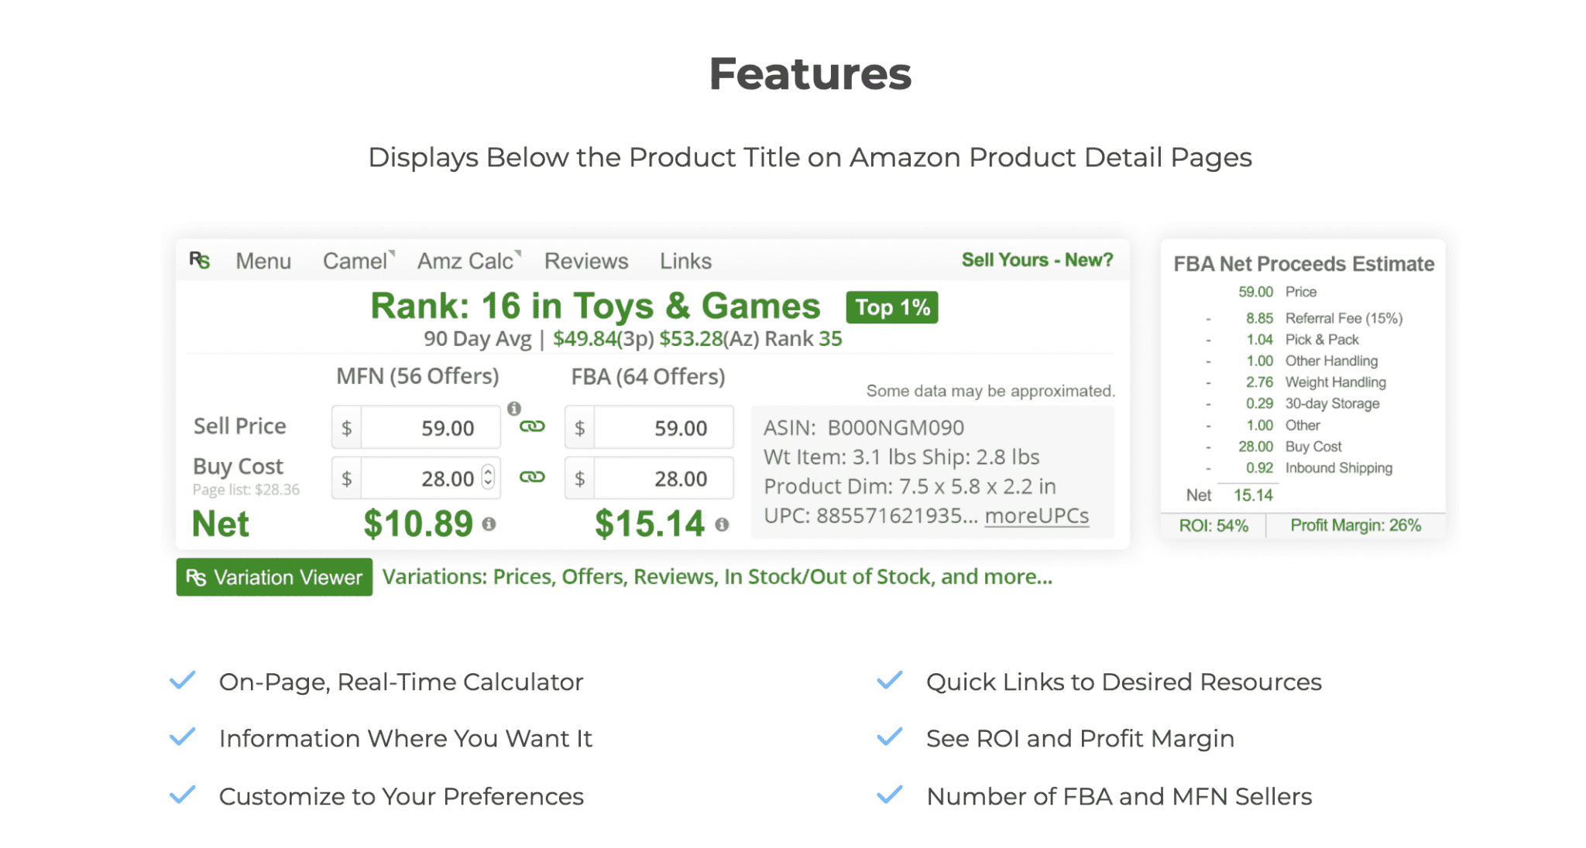Screen dimensions: 1586x848
Task: Expand the Amz Calc dropdown
Action: (x=468, y=261)
